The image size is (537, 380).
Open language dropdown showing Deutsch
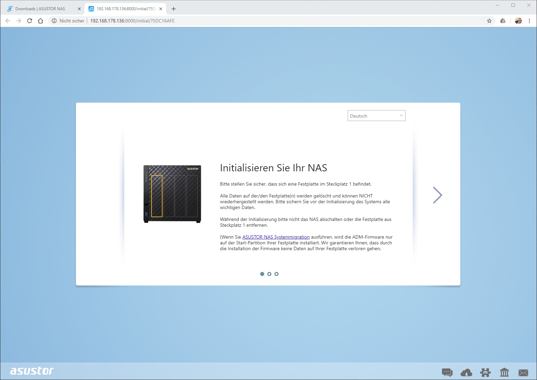[x=376, y=116]
